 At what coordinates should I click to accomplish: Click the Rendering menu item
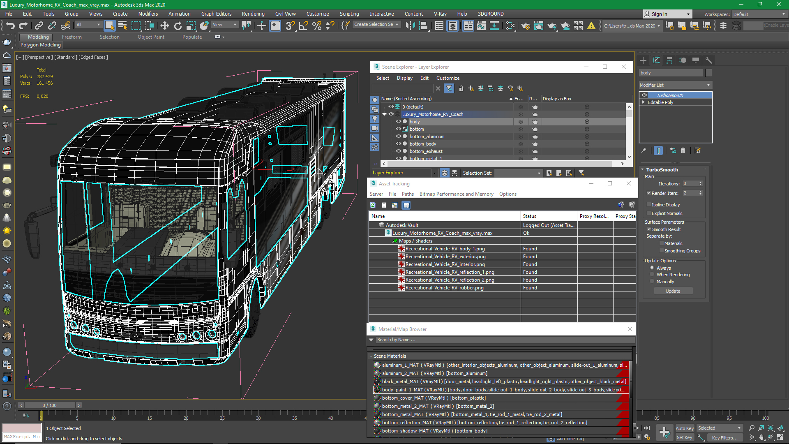tap(254, 14)
